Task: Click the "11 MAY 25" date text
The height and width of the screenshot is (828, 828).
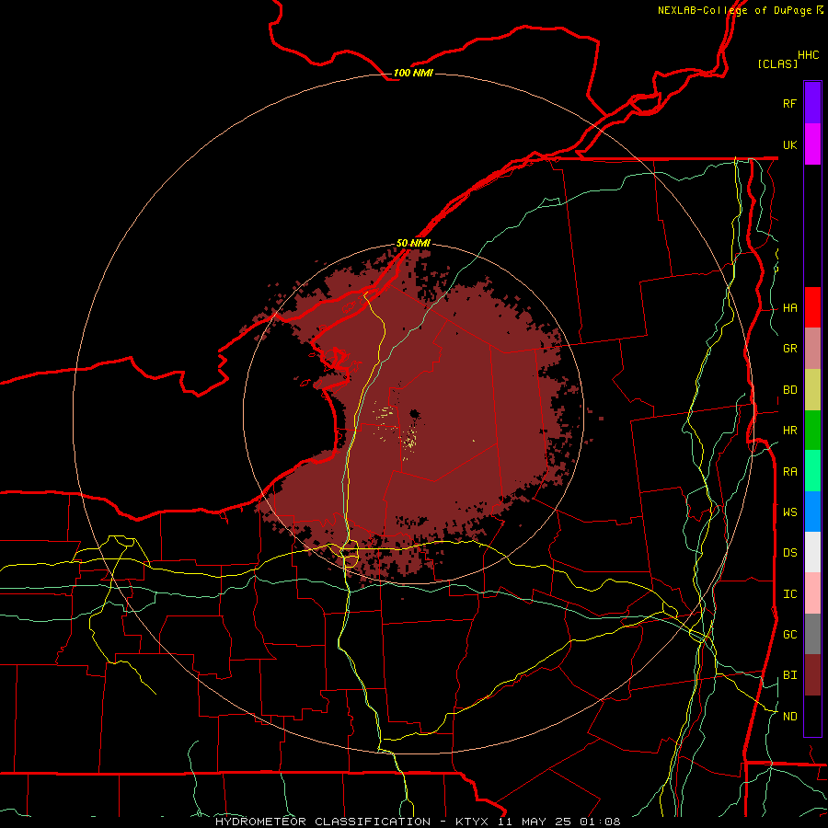Action: point(535,822)
